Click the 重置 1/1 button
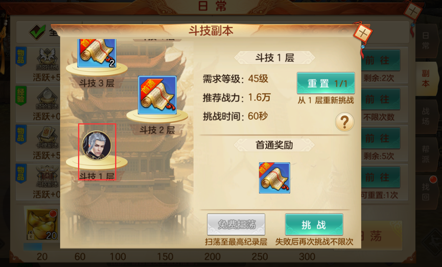442x267 pixels. pyautogui.click(x=326, y=83)
